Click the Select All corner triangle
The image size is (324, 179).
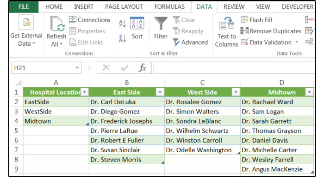coord(19,83)
